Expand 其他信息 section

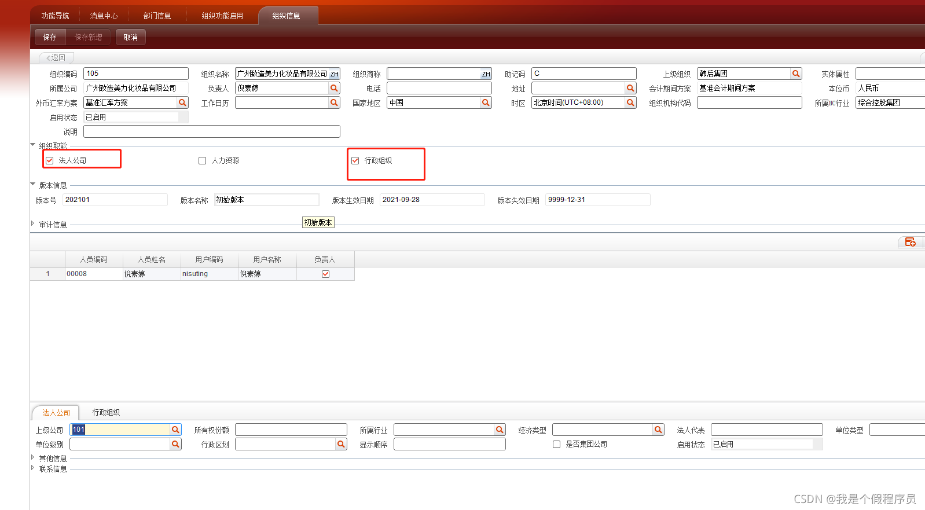click(33, 457)
